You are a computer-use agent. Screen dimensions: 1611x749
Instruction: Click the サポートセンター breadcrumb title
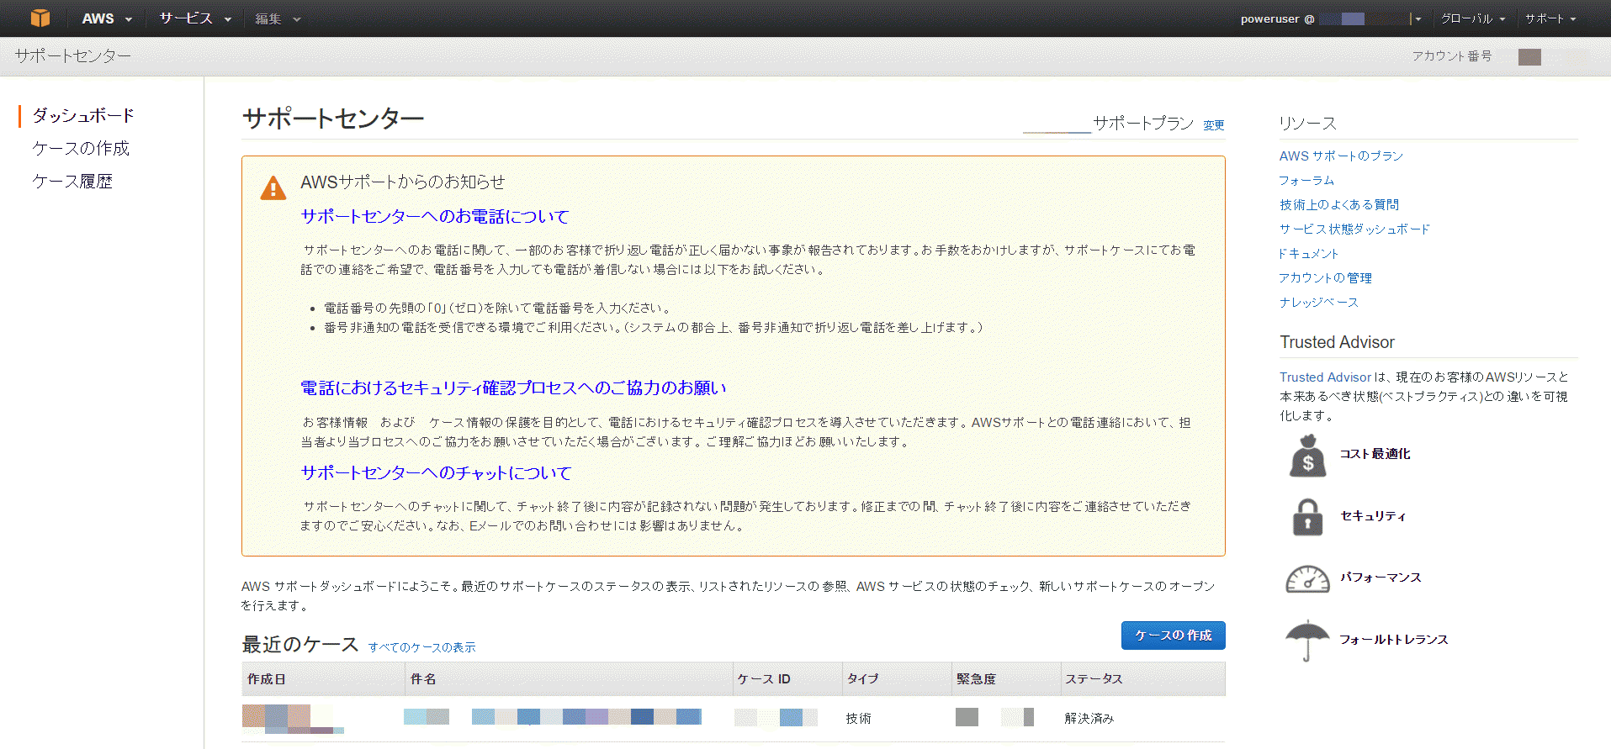pyautogui.click(x=73, y=56)
